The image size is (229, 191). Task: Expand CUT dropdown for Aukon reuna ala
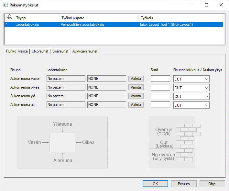tap(191, 105)
